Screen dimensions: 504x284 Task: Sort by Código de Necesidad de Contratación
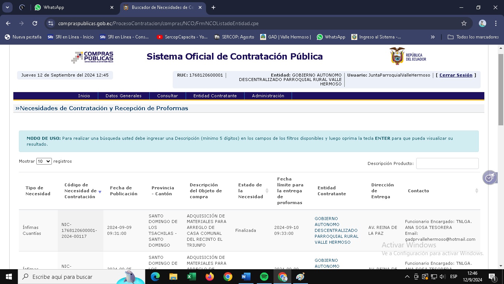[x=80, y=191]
